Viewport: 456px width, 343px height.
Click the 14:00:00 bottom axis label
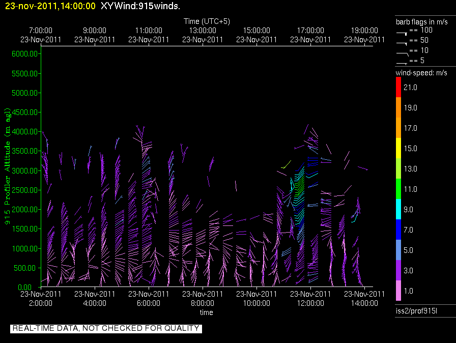coord(364,303)
